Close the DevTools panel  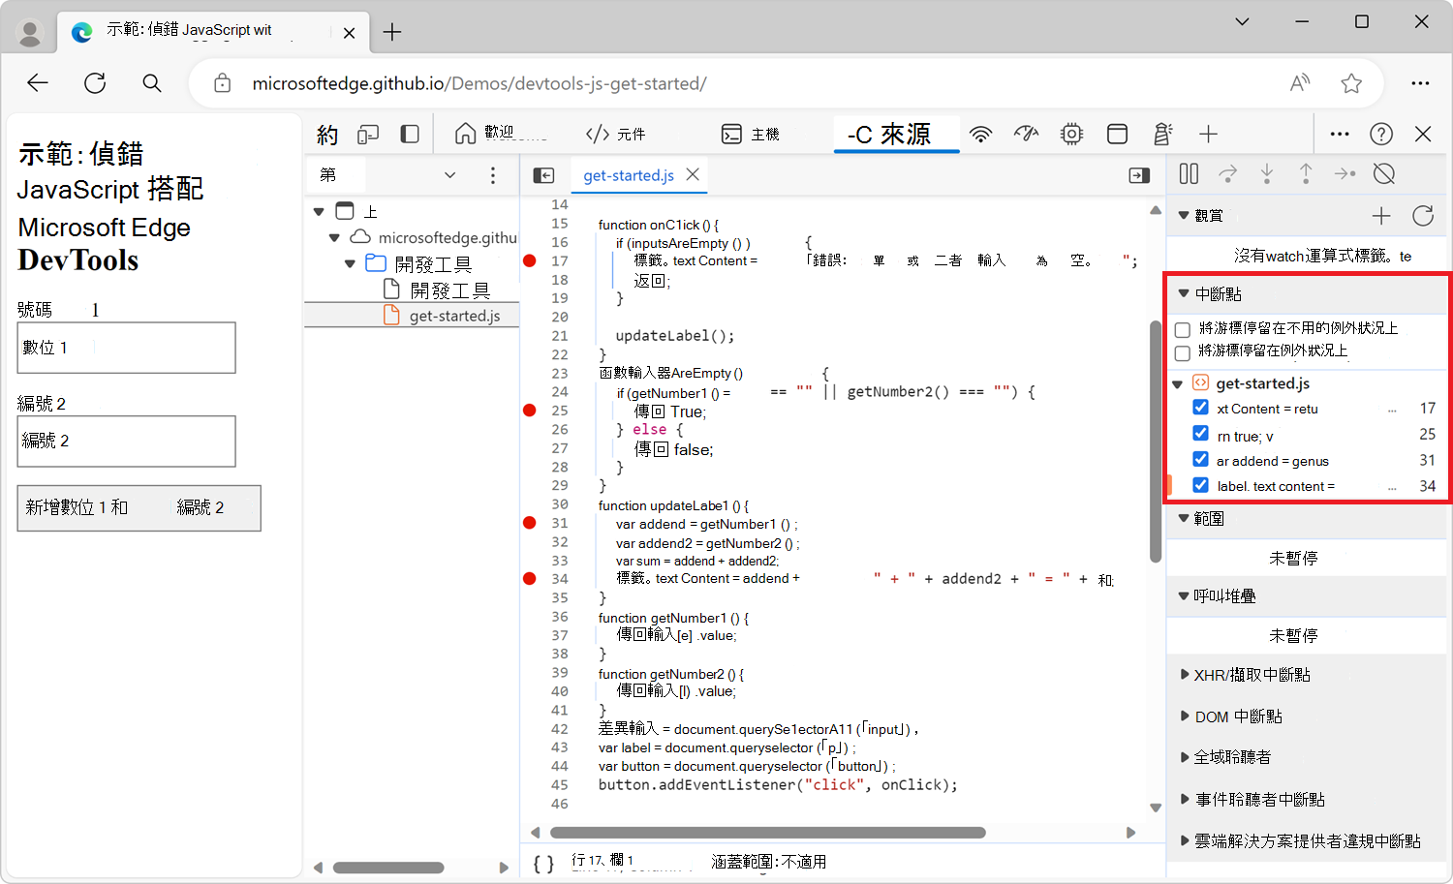1423,135
